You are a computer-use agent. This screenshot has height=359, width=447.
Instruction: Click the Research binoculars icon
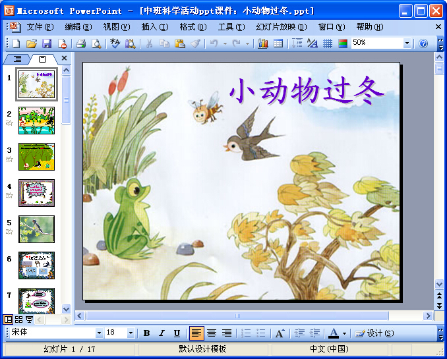(x=131, y=43)
